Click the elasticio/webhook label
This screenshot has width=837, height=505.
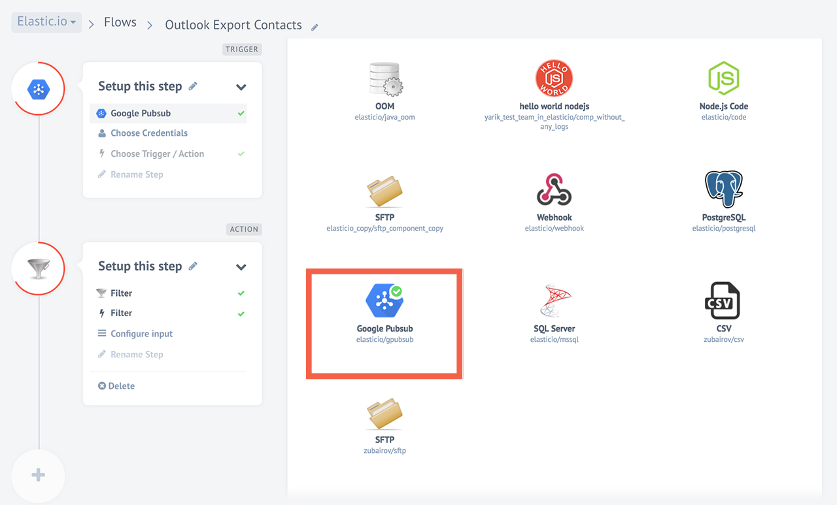point(554,229)
